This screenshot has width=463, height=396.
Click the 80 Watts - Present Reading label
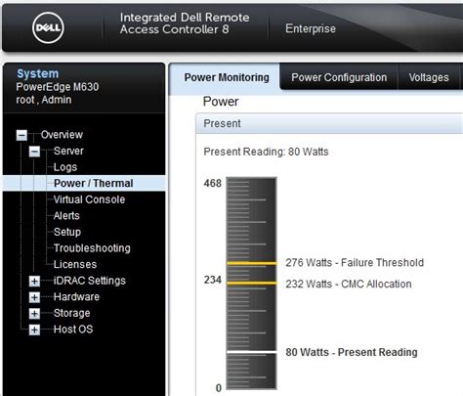click(352, 352)
